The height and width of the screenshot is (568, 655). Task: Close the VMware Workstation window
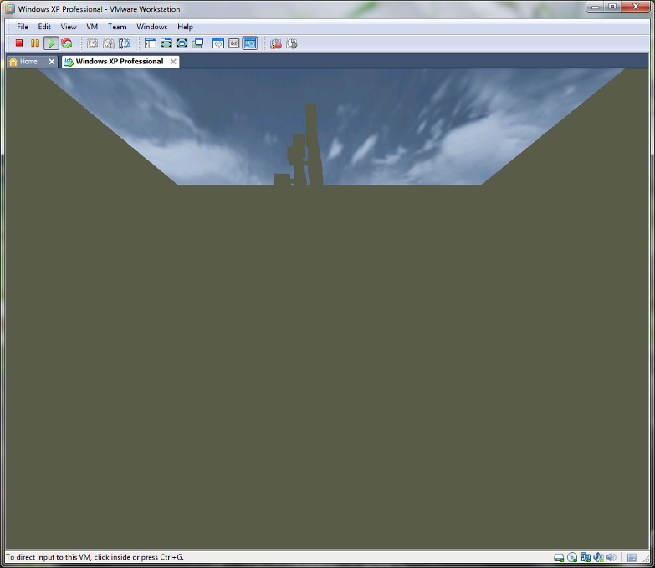point(636,7)
